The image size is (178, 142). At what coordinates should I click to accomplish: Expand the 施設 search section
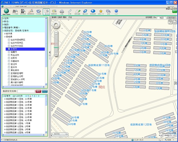click(x=3, y=24)
